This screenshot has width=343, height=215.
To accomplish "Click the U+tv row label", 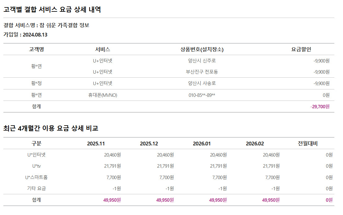I will pos(36,166).
